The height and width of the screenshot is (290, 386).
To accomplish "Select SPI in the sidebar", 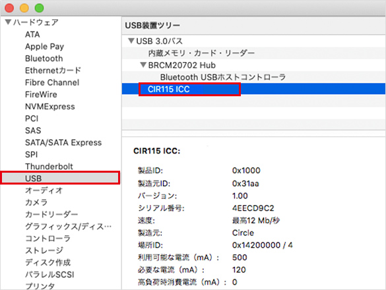I will pyautogui.click(x=31, y=154).
